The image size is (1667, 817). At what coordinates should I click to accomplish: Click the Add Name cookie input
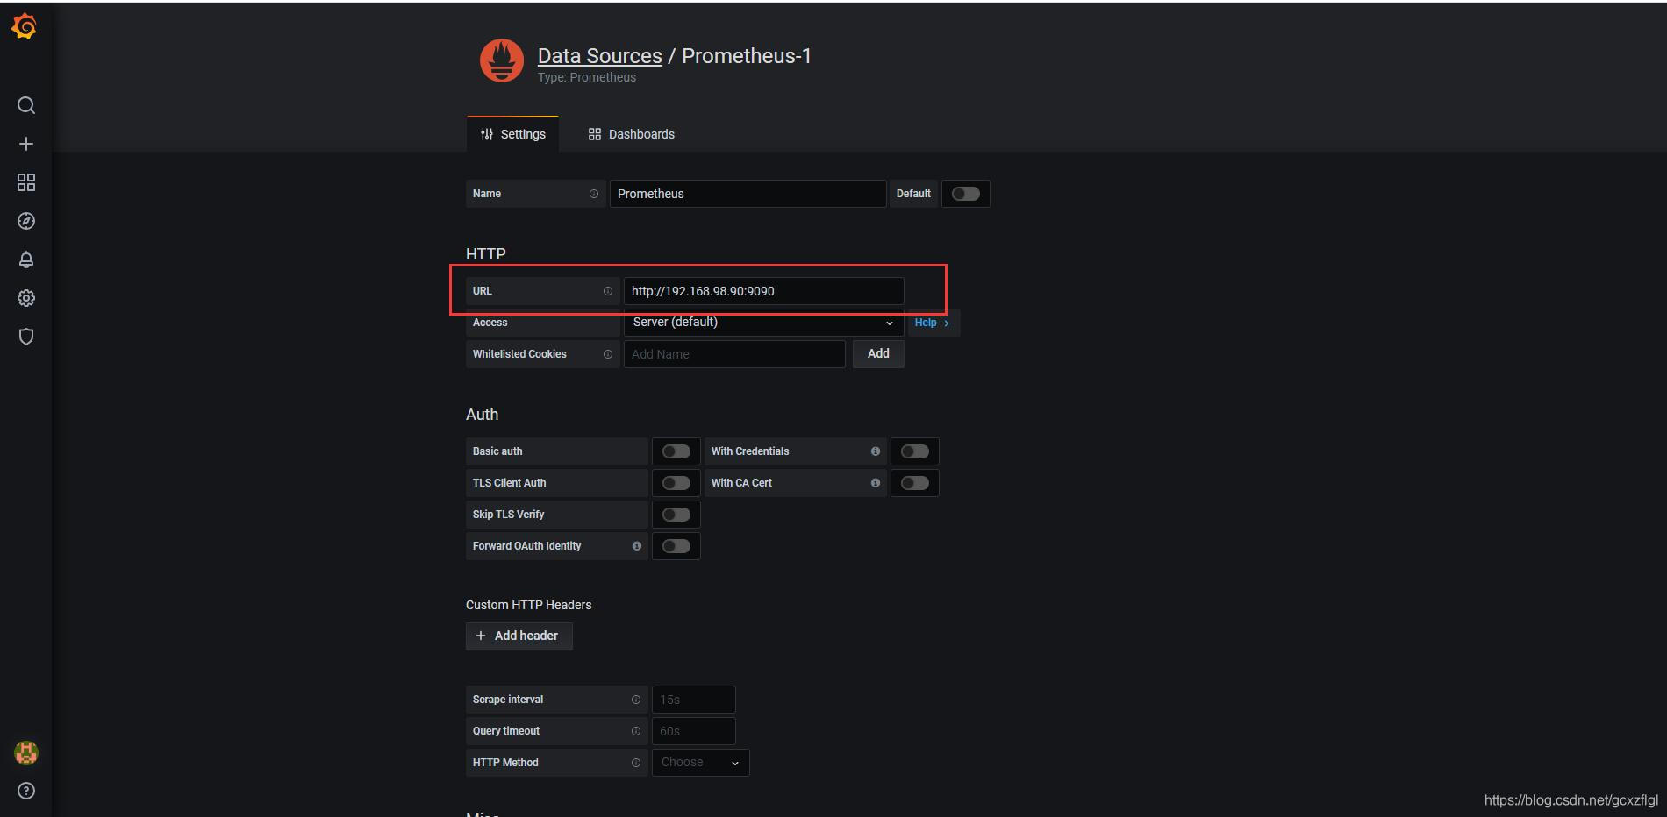click(734, 354)
